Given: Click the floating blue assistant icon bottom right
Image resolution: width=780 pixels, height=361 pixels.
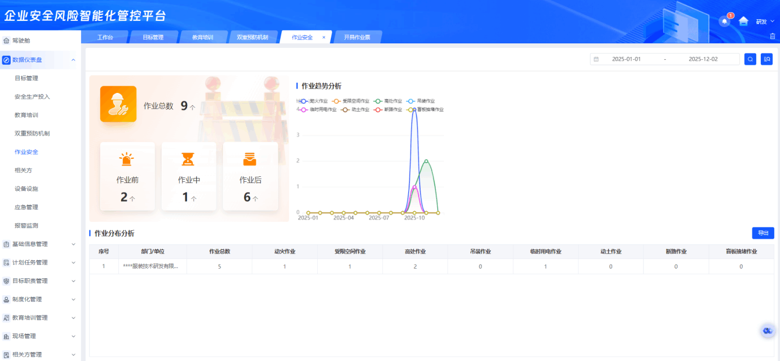Looking at the screenshot, I should (x=766, y=331).
